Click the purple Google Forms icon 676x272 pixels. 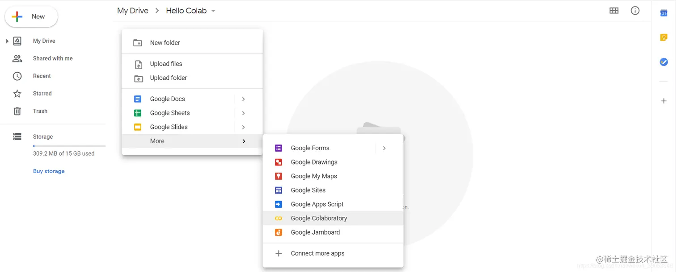[x=279, y=148]
